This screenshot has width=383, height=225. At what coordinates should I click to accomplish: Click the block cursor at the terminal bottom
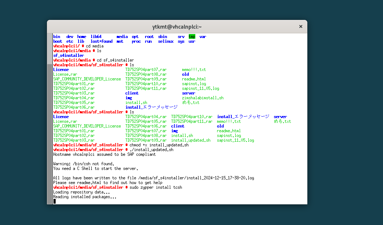(55, 201)
